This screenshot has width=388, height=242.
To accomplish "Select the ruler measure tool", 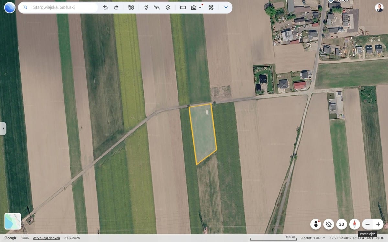I will point(183,7).
